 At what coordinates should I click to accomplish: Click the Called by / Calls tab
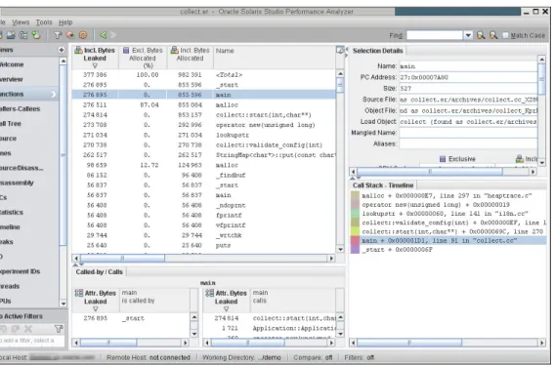(100, 271)
